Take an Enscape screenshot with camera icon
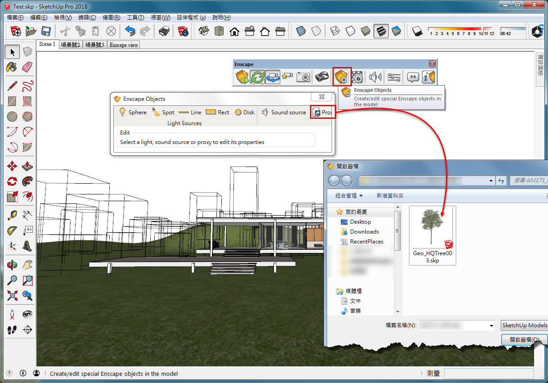 click(x=304, y=77)
